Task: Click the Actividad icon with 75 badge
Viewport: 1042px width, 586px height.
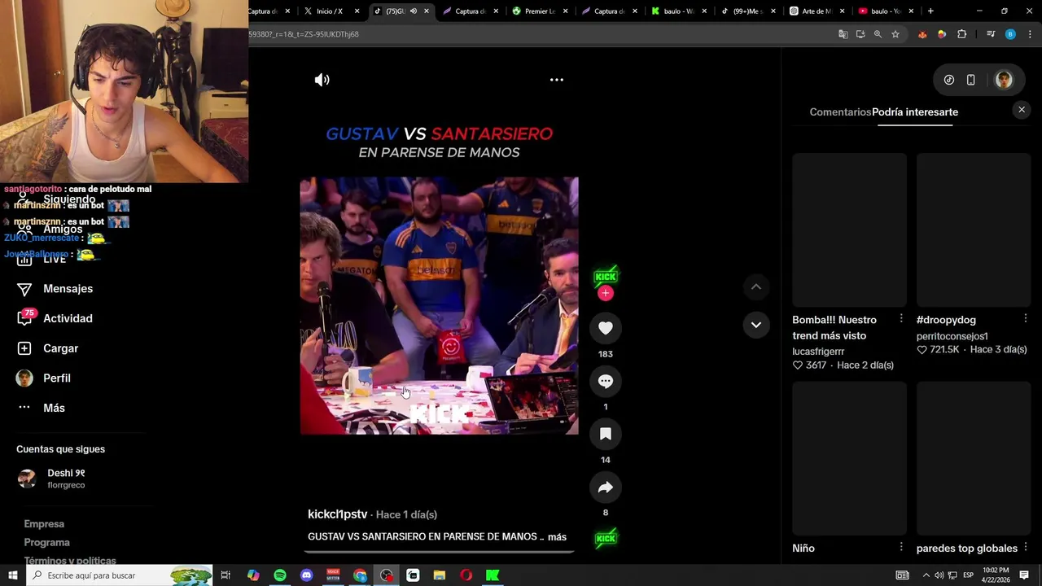Action: [x=25, y=318]
